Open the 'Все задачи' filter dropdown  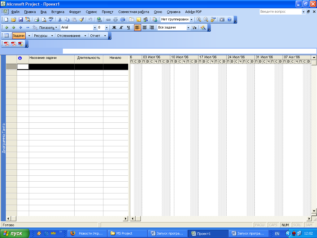point(188,28)
